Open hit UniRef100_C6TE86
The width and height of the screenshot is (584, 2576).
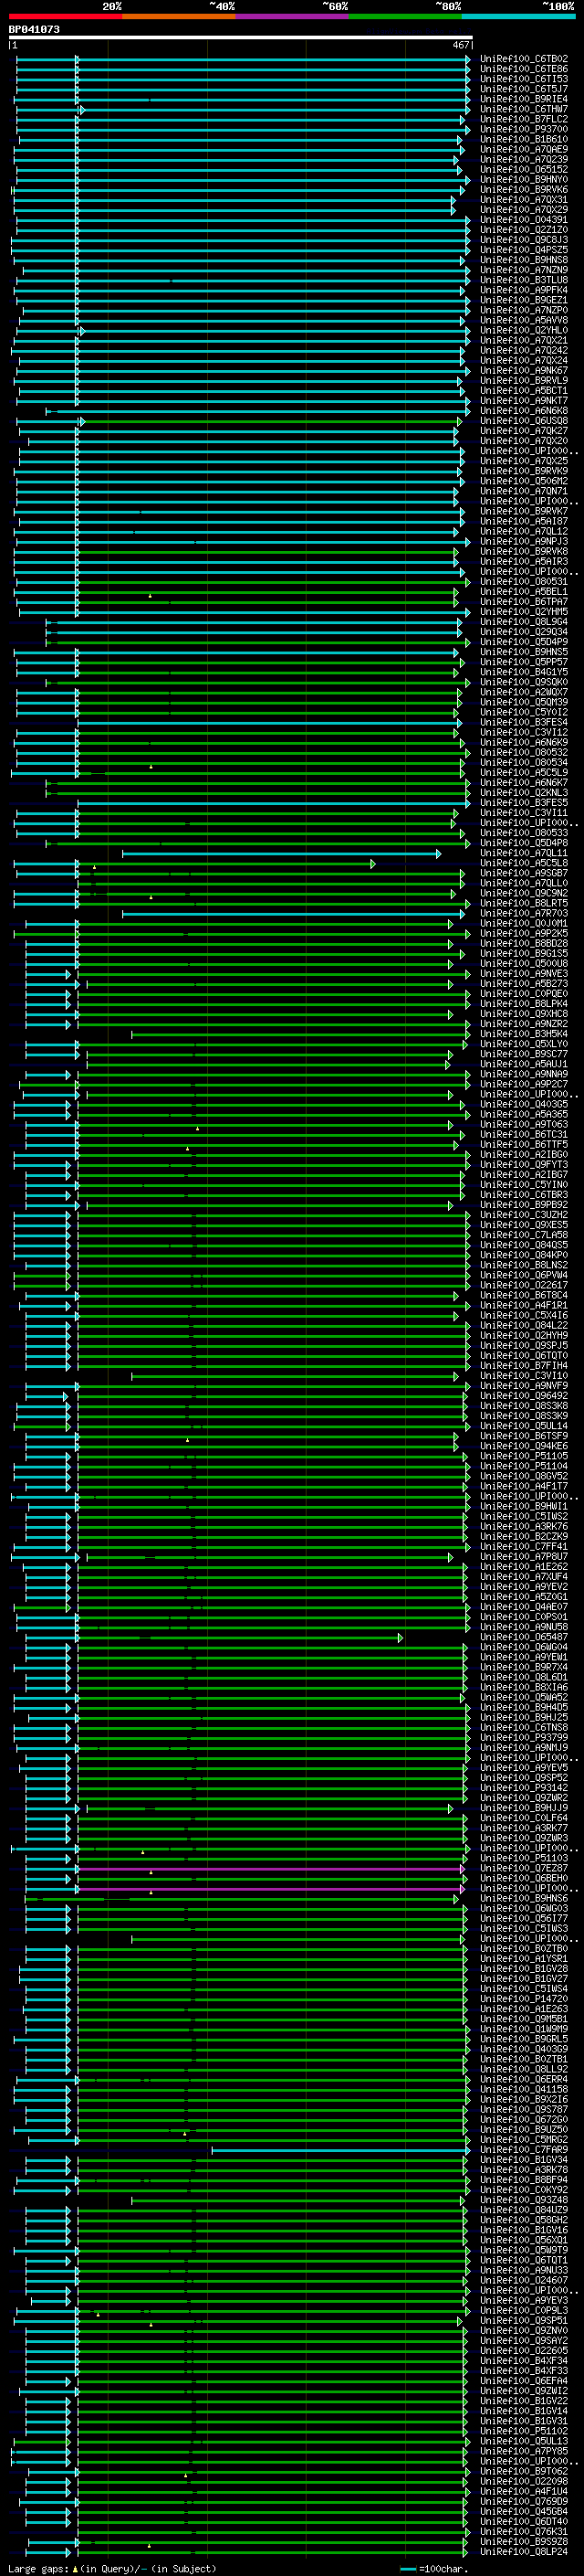(x=524, y=69)
